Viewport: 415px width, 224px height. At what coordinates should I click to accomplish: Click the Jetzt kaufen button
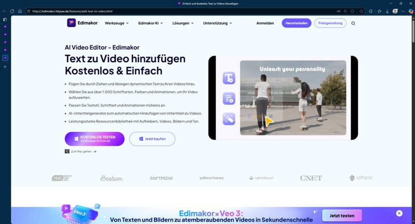pos(152,139)
